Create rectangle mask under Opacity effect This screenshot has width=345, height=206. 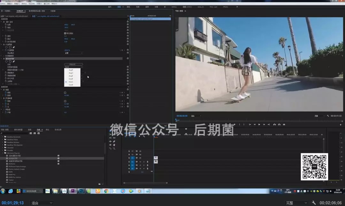pos(10,47)
